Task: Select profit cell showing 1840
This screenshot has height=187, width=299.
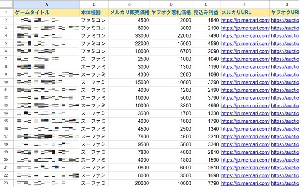Action: pos(206,20)
